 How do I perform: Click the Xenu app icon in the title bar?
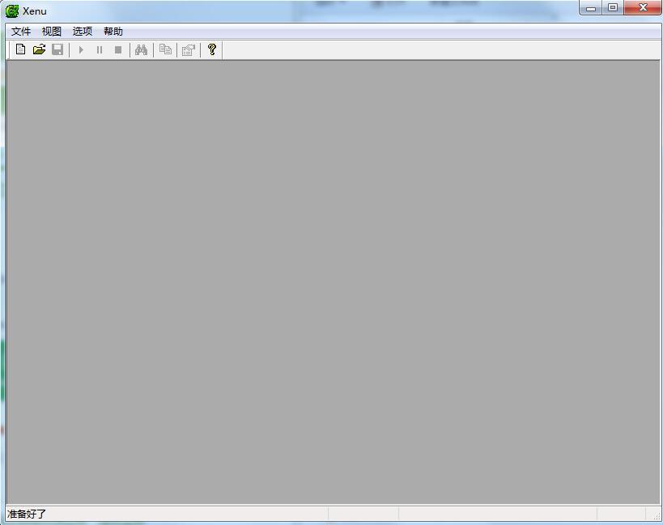[x=12, y=11]
